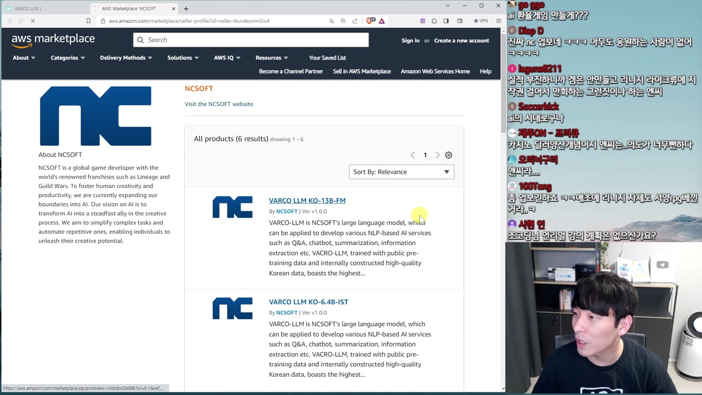Open the Help link in the header
This screenshot has width=702, height=395.
pos(485,71)
